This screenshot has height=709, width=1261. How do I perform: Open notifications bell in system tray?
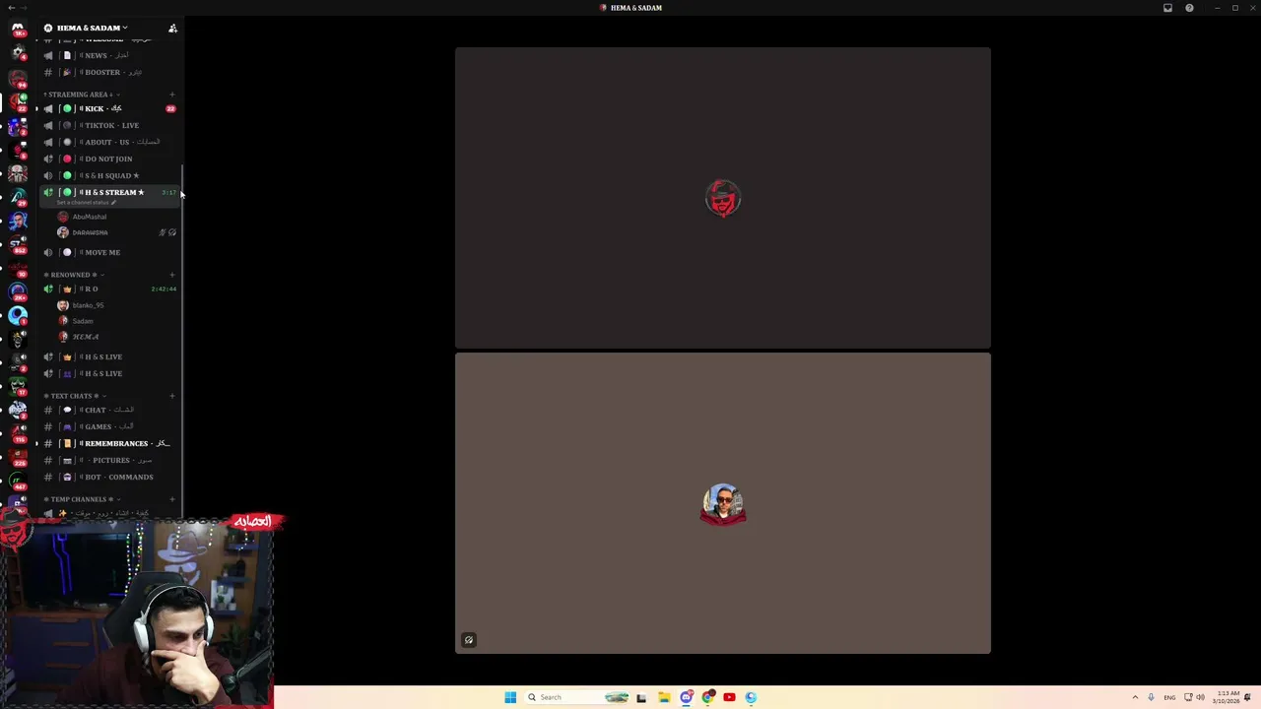(1247, 697)
